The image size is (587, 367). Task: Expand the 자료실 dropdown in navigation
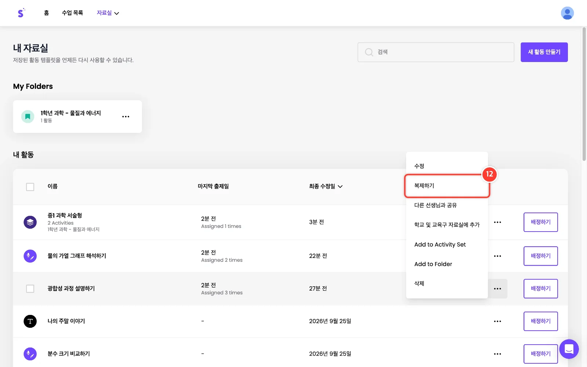click(x=108, y=13)
